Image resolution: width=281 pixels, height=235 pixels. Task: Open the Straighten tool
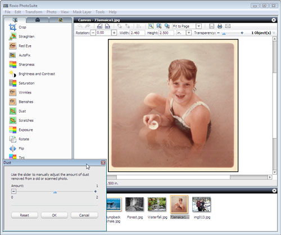(x=21, y=37)
